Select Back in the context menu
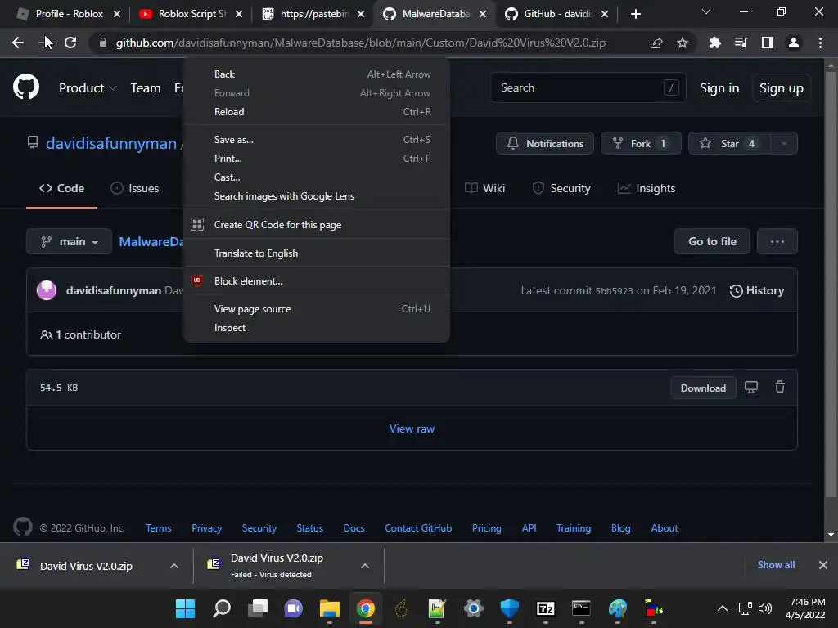838x628 pixels. click(317, 74)
